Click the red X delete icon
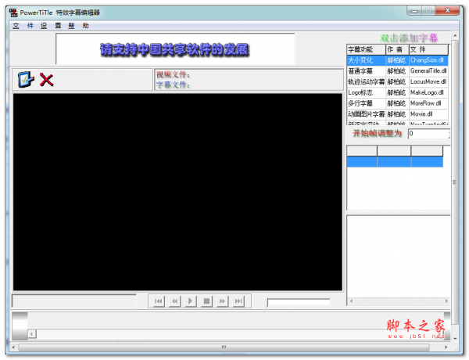469x360 pixels. tap(46, 80)
